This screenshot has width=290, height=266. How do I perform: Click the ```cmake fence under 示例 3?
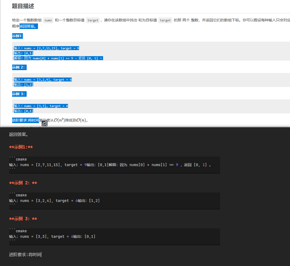click(18, 231)
